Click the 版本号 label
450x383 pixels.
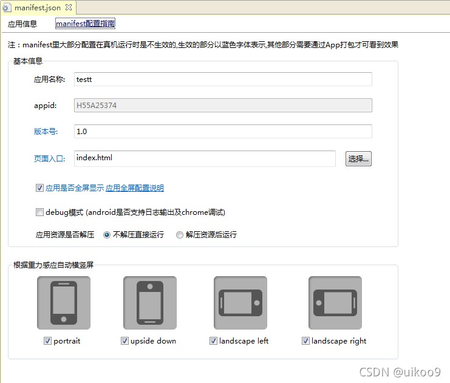click(x=46, y=132)
